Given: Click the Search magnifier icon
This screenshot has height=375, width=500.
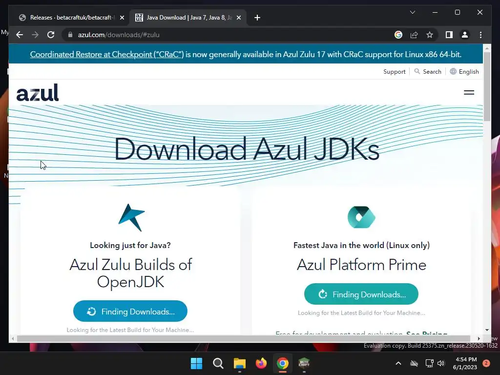Looking at the screenshot, I should (417, 71).
